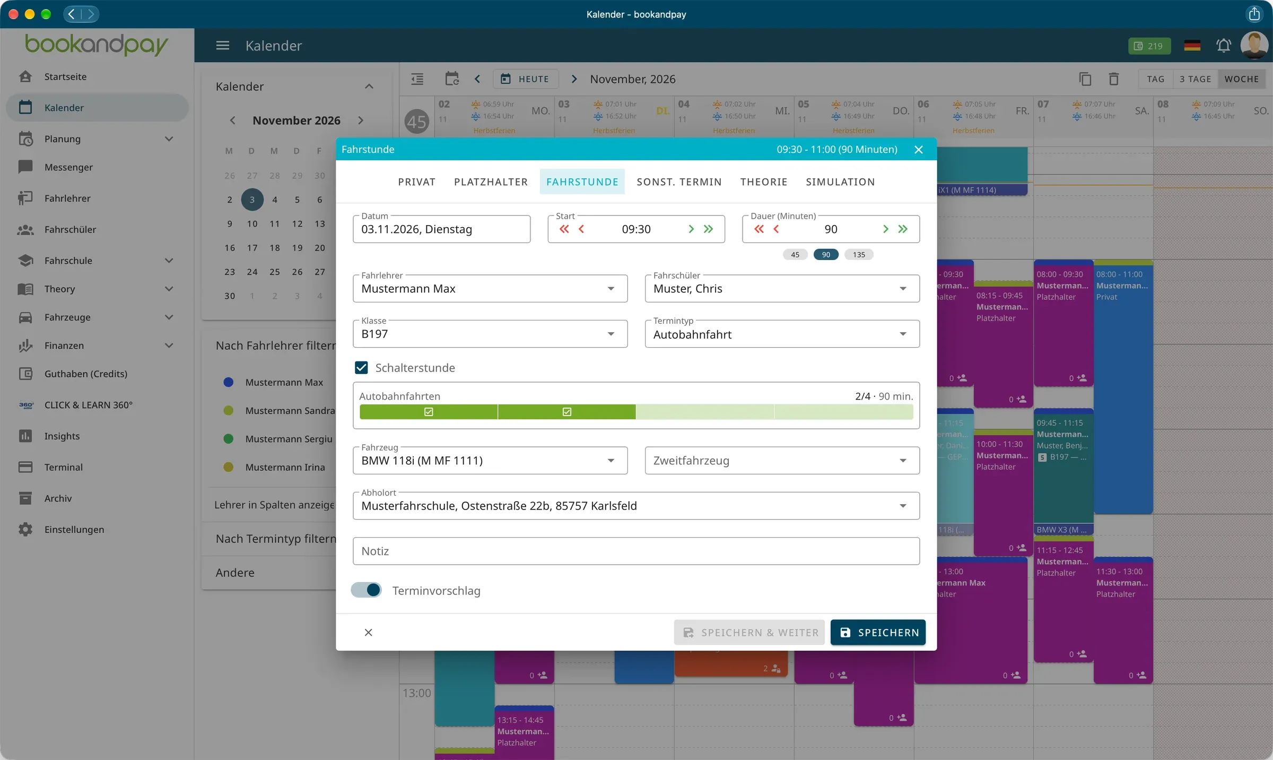Open CLICK & LEARN 360° in sidebar
The height and width of the screenshot is (760, 1273).
click(97, 405)
